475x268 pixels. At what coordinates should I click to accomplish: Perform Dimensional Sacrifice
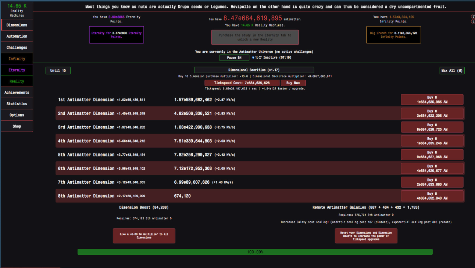point(254,70)
